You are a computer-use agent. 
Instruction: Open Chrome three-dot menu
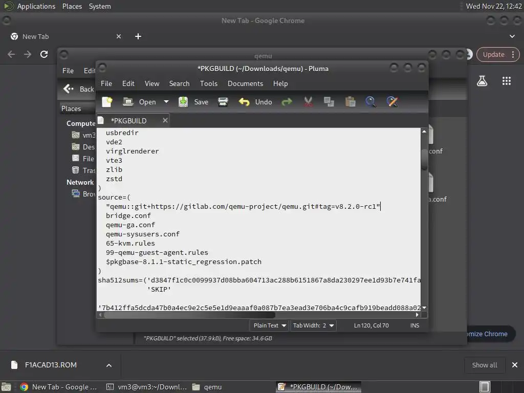pos(513,54)
